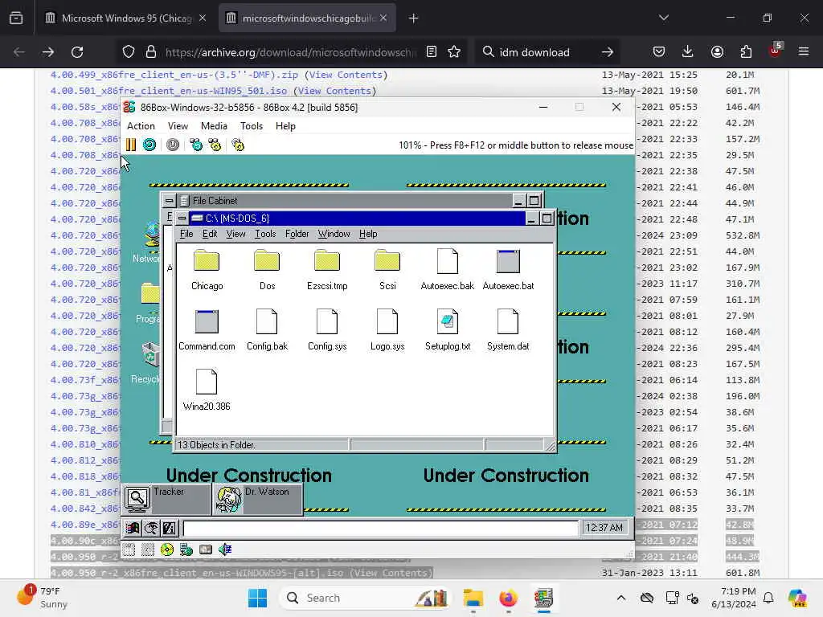Open the C:\ window control menu box

coord(182,218)
